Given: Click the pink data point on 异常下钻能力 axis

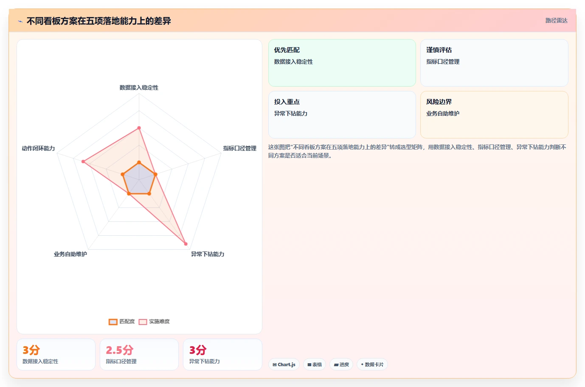Looking at the screenshot, I should click(x=186, y=244).
